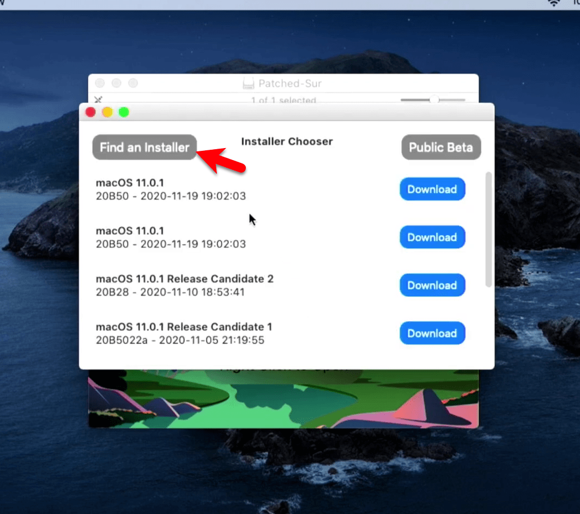Screen dimensions: 580x514
Task: Click the installer list scrollbar
Action: pos(488,229)
